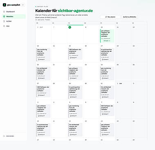Screen dimensions: 155x150
Task: Click the sichtbar-agentur.de heading link
Action: click(75, 11)
